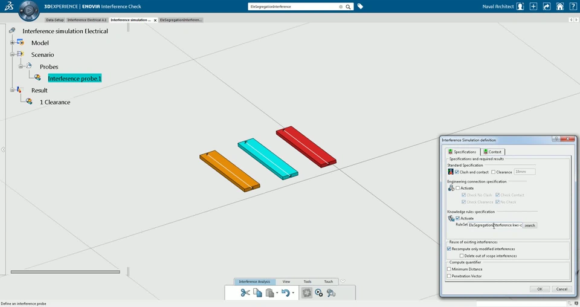The height and width of the screenshot is (307, 580).
Task: Select the Touch action bar tab
Action: coord(329,282)
